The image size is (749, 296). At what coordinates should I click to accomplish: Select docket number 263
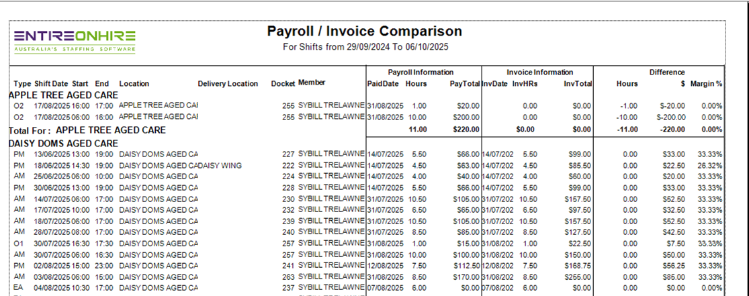coord(289,277)
